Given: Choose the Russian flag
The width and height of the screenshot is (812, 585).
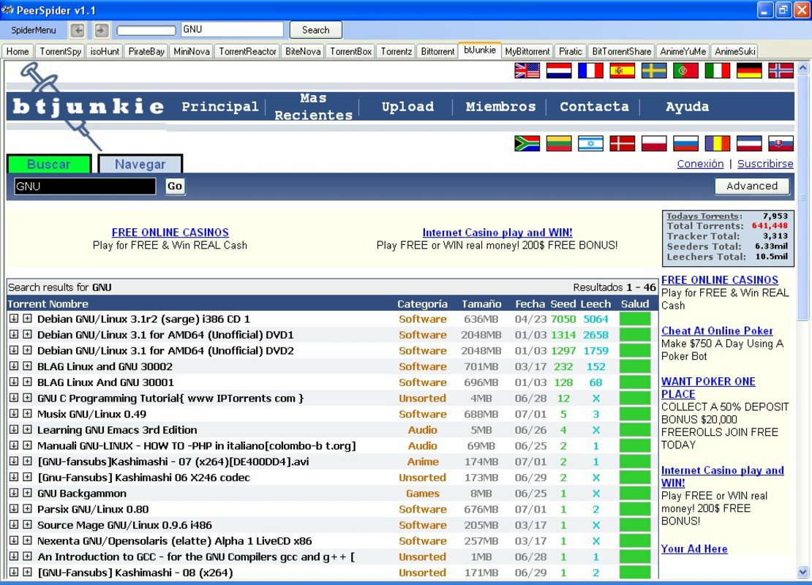Looking at the screenshot, I should [x=685, y=143].
